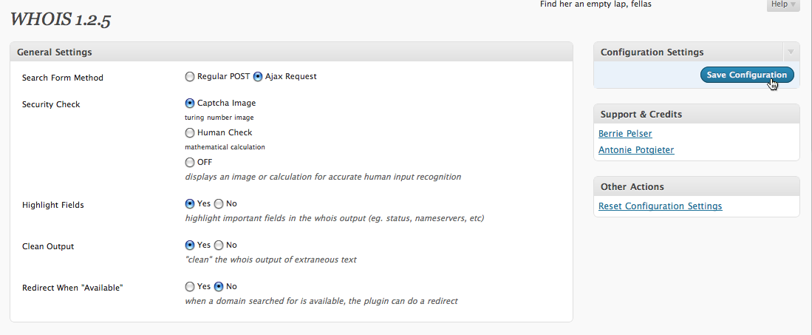Click the General Settings panel header
Viewport: 812px width, 335px height.
(292, 52)
